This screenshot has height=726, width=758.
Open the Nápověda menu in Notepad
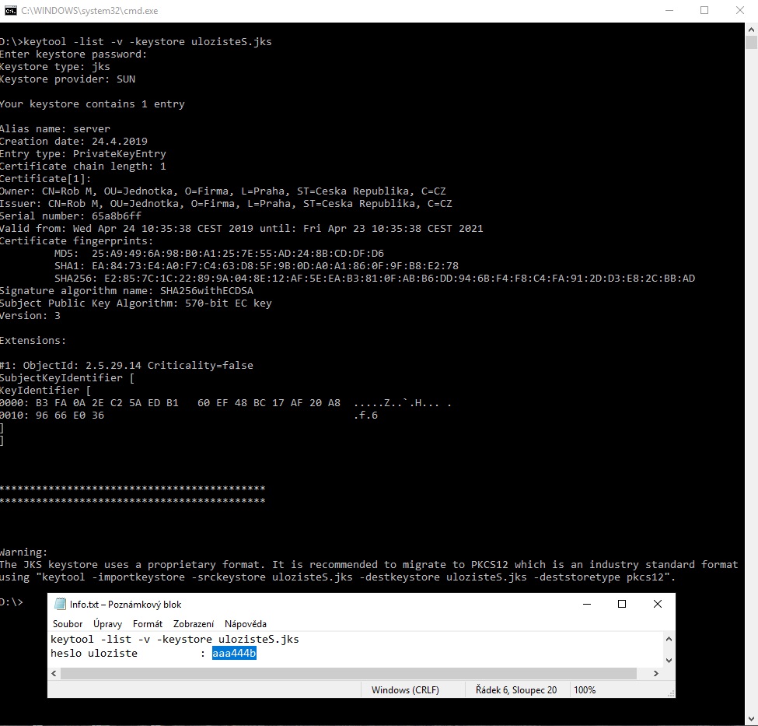(x=245, y=624)
